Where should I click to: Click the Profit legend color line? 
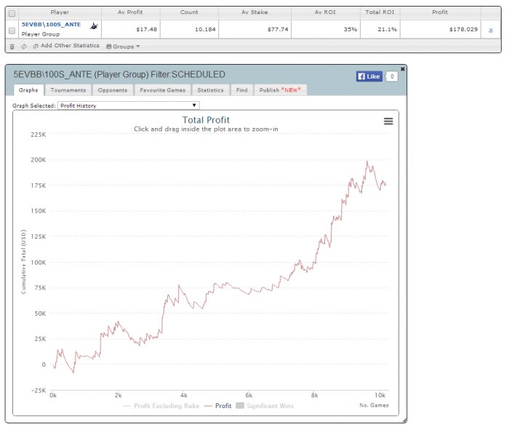(208, 406)
